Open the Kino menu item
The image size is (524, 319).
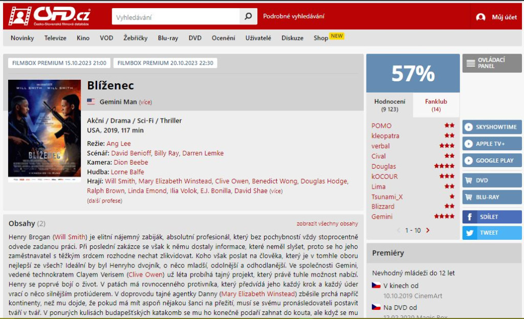point(83,38)
